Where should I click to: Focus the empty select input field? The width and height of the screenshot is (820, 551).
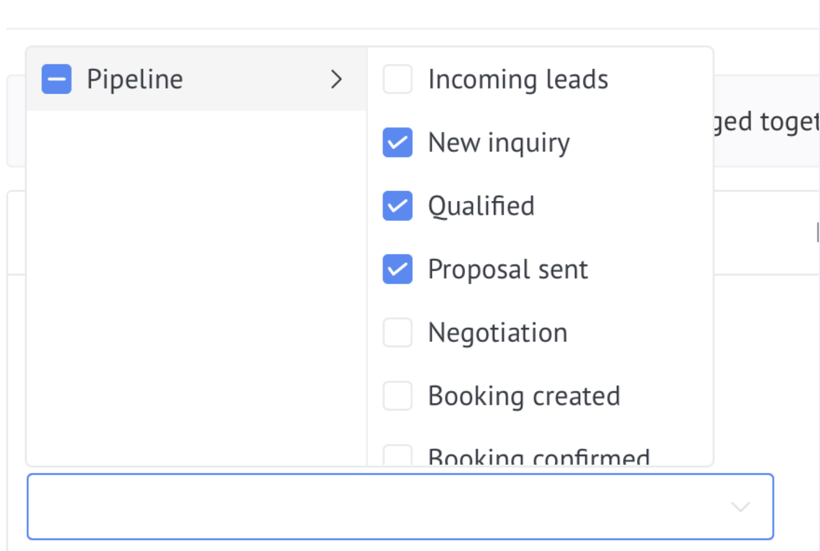point(400,506)
